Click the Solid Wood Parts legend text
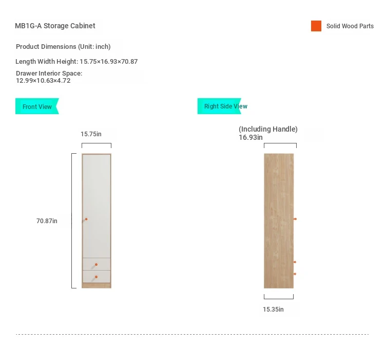 coord(350,26)
